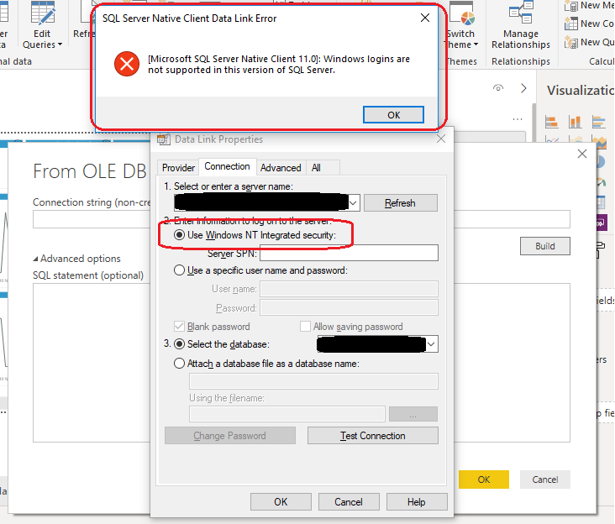Select the clustered bar chart visualization
Screen dimensions: 615x524
599,122
